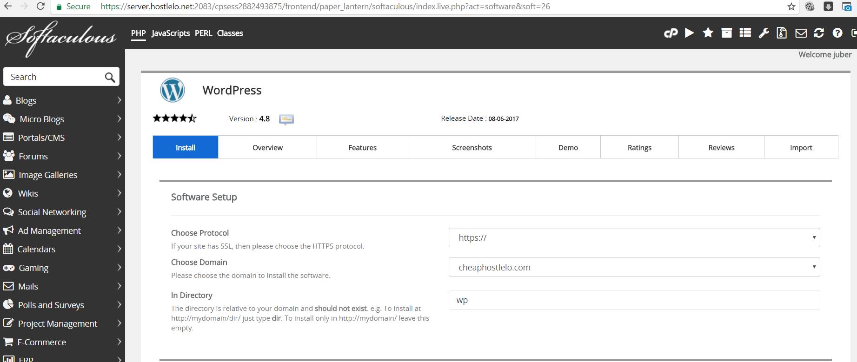The height and width of the screenshot is (362, 857).
Task: Click the Blogs person icon in the sidebar
Action: [7, 100]
